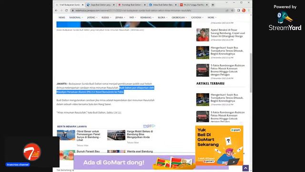Switch to the Kronologi Budi Dalton tab
Viewport: 305px width, 172px height.
[x=132, y=5]
